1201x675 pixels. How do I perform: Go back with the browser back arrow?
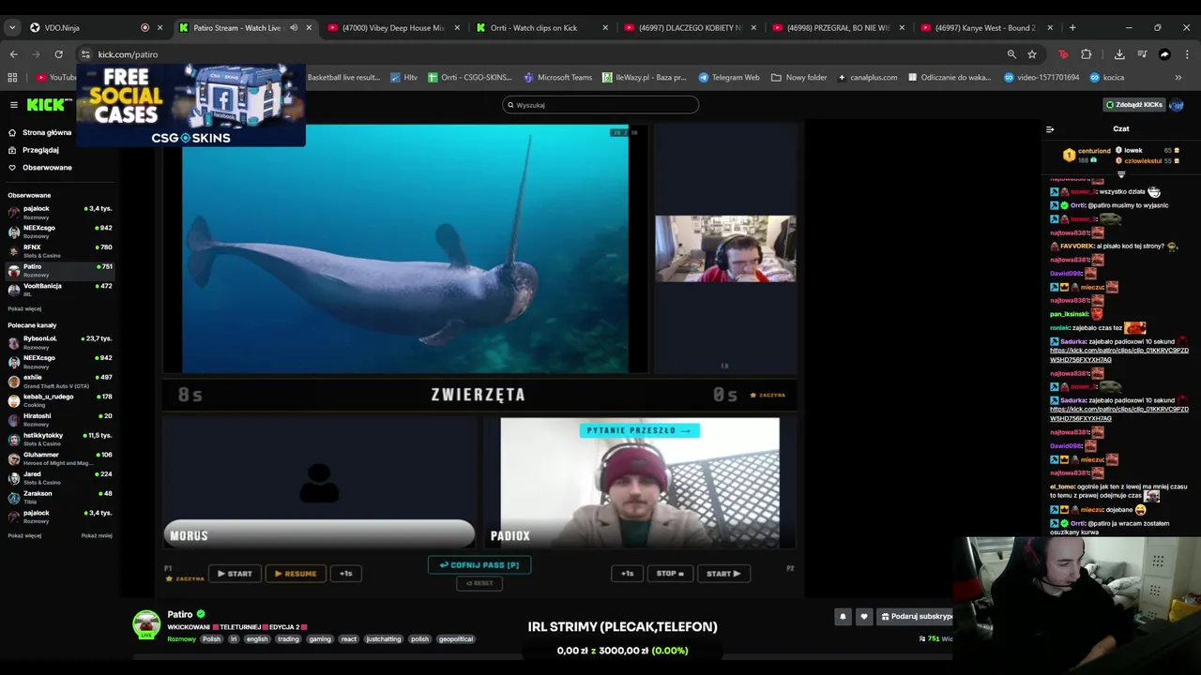pyautogui.click(x=13, y=54)
